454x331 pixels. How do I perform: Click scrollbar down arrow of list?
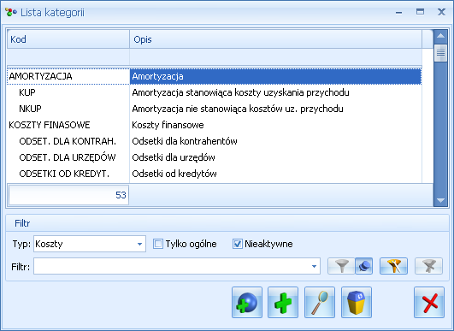(x=440, y=200)
